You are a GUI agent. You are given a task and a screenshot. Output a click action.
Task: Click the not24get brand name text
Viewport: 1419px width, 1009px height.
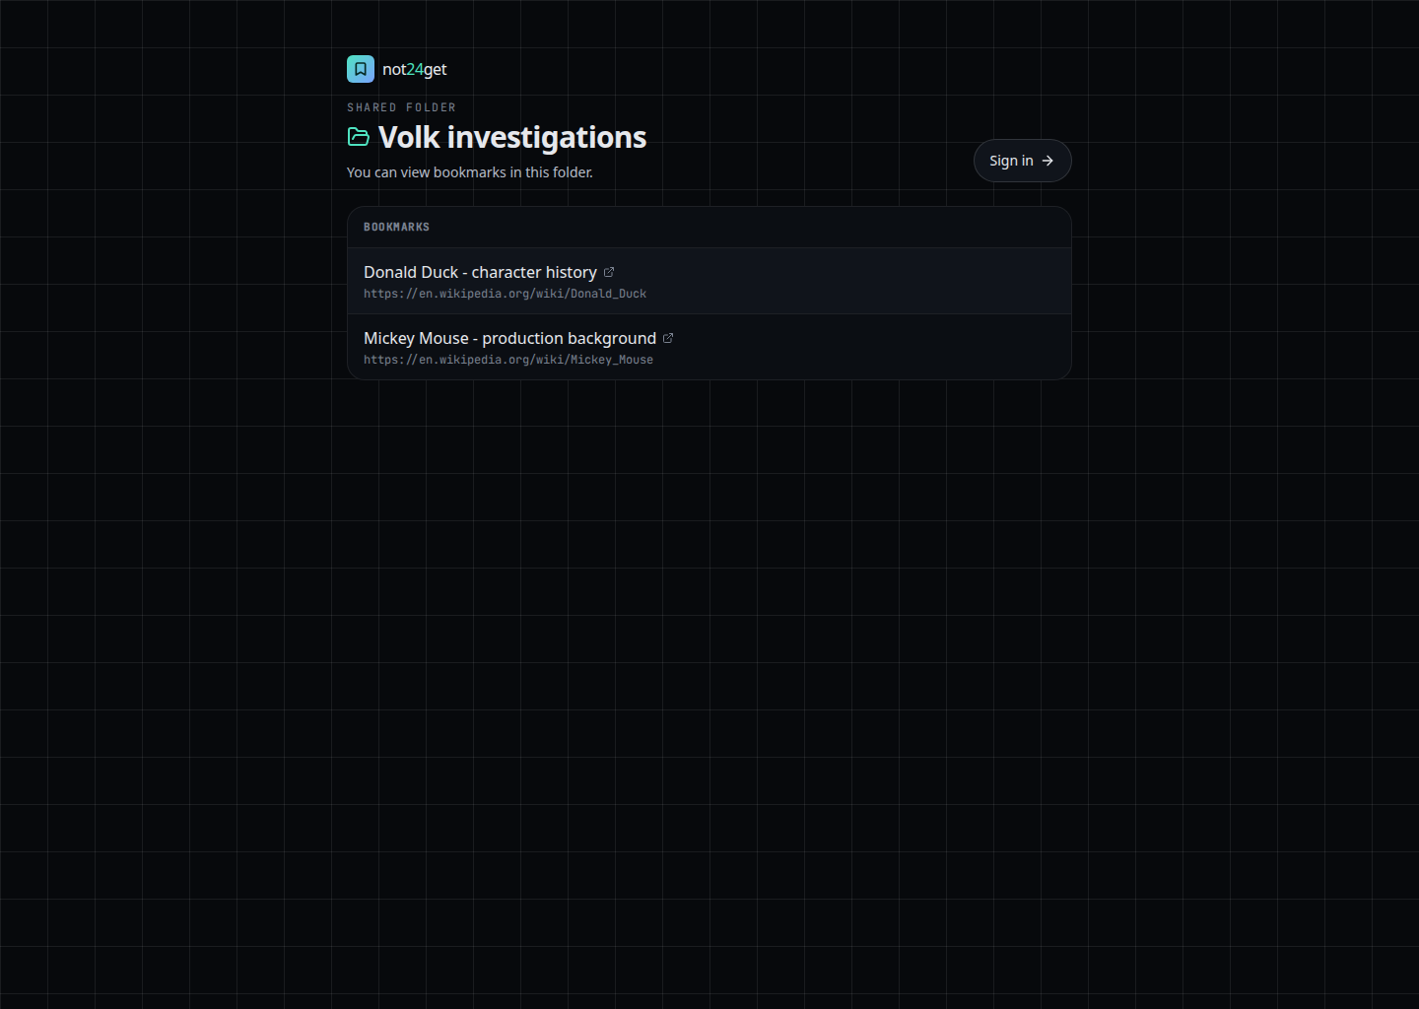(414, 69)
